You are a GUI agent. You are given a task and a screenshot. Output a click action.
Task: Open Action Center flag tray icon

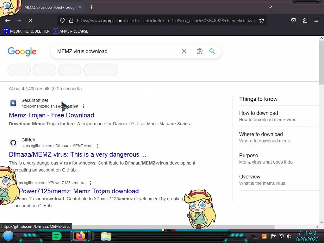point(273,236)
